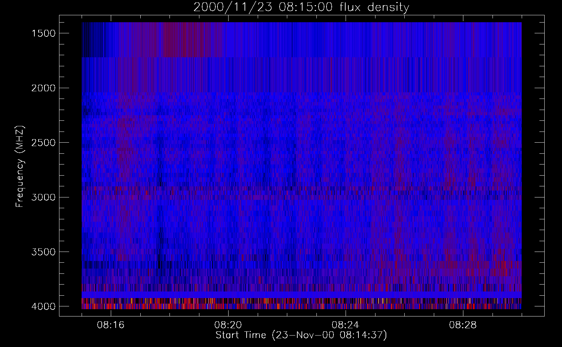Click the 2000 frequency tick label
Viewport: 562px width, 347px height.
43,88
